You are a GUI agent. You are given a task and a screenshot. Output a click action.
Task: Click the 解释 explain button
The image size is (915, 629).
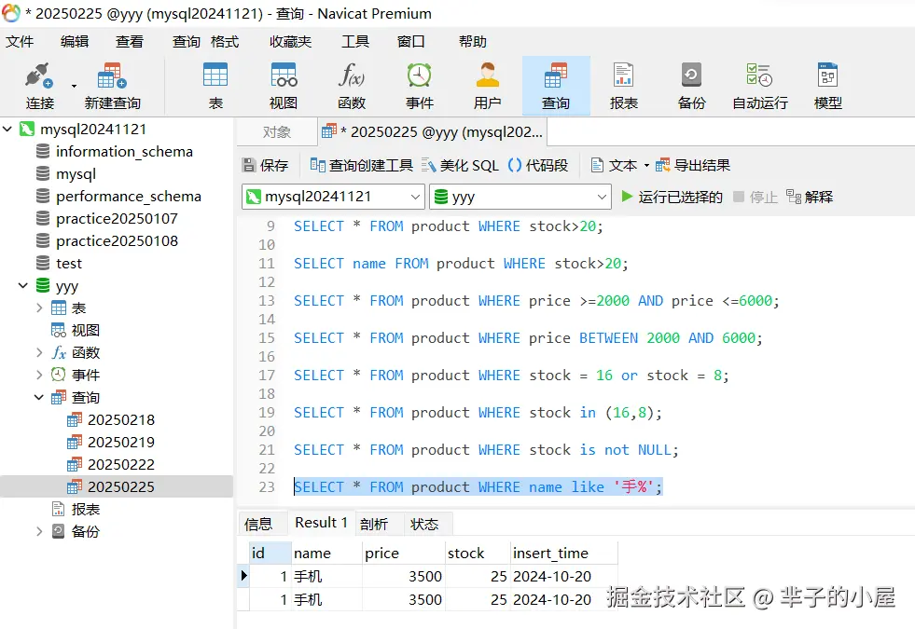tap(810, 197)
